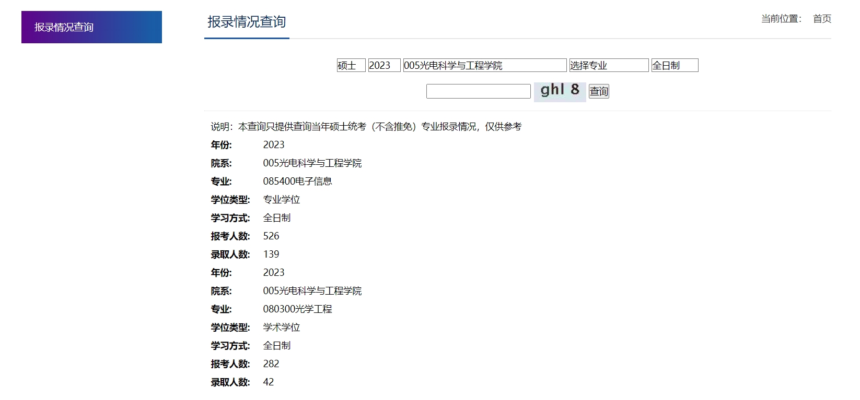This screenshot has height=400, width=860.
Task: Open the 2023 year dropdown
Action: point(384,65)
